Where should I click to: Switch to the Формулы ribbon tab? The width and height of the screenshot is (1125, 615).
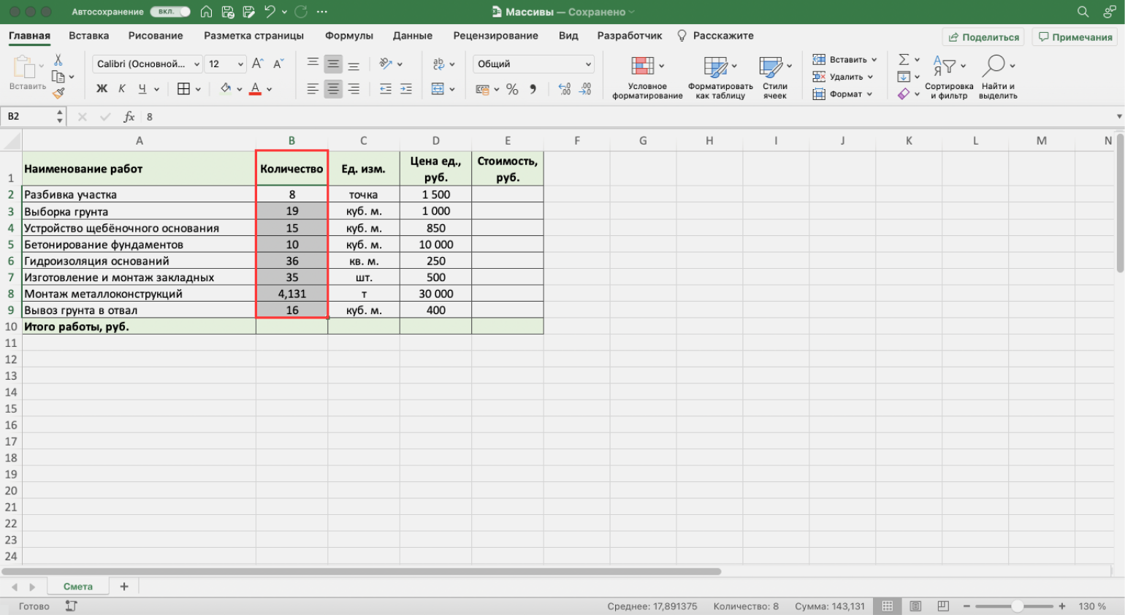[348, 36]
